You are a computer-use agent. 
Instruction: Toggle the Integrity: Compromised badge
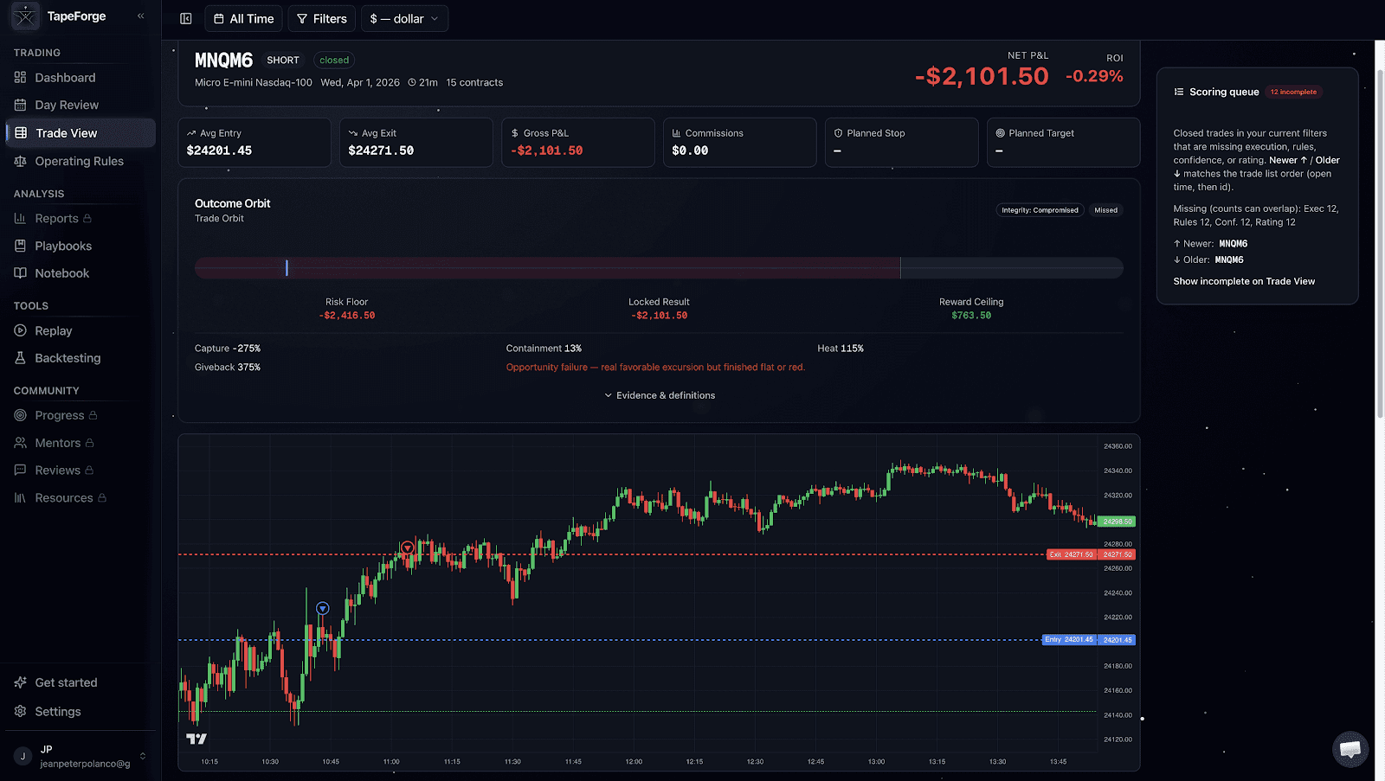click(1040, 209)
